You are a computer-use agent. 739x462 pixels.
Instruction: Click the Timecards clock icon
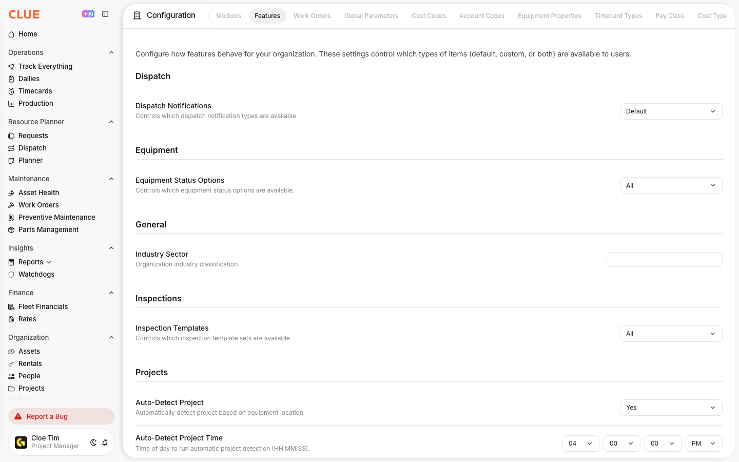pyautogui.click(x=11, y=91)
